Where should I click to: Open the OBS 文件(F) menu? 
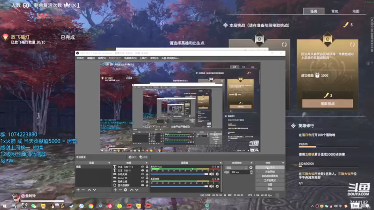[x=80, y=58]
